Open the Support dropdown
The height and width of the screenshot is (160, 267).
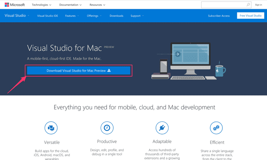tap(137, 16)
